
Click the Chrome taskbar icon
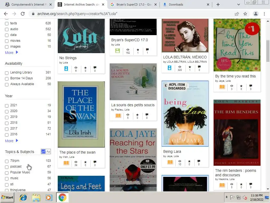(62, 197)
